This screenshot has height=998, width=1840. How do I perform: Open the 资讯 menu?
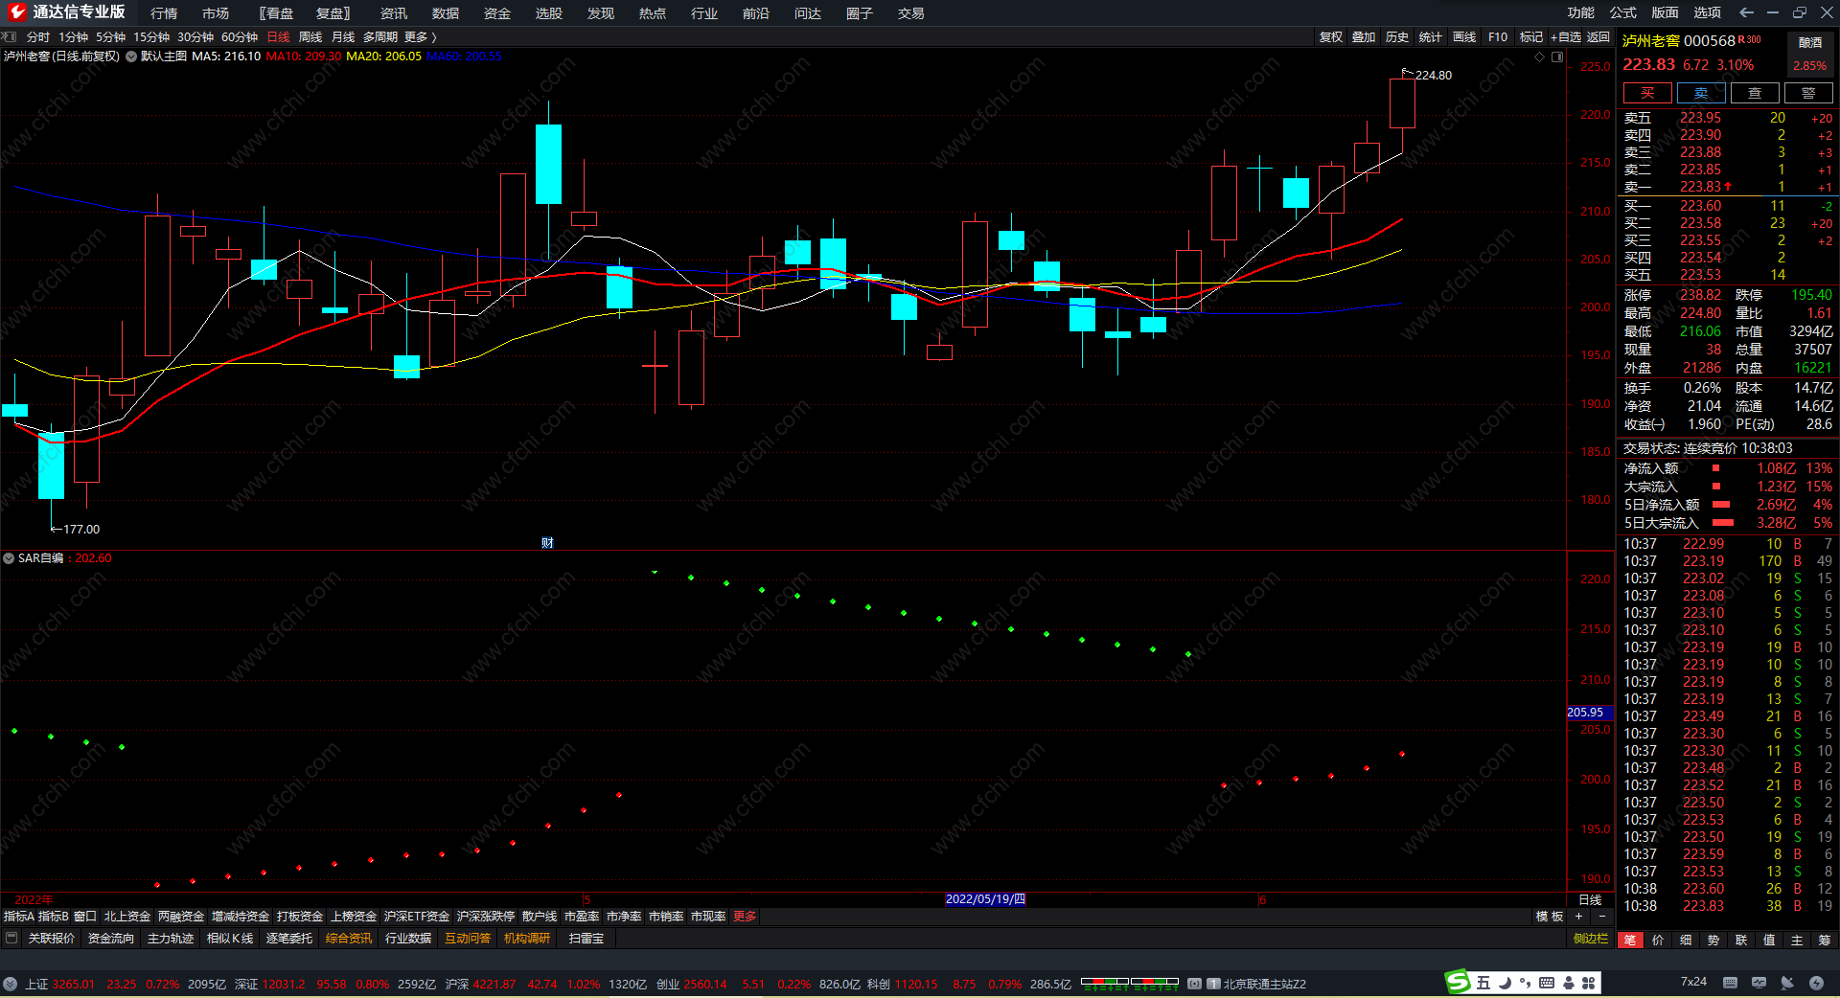point(394,13)
